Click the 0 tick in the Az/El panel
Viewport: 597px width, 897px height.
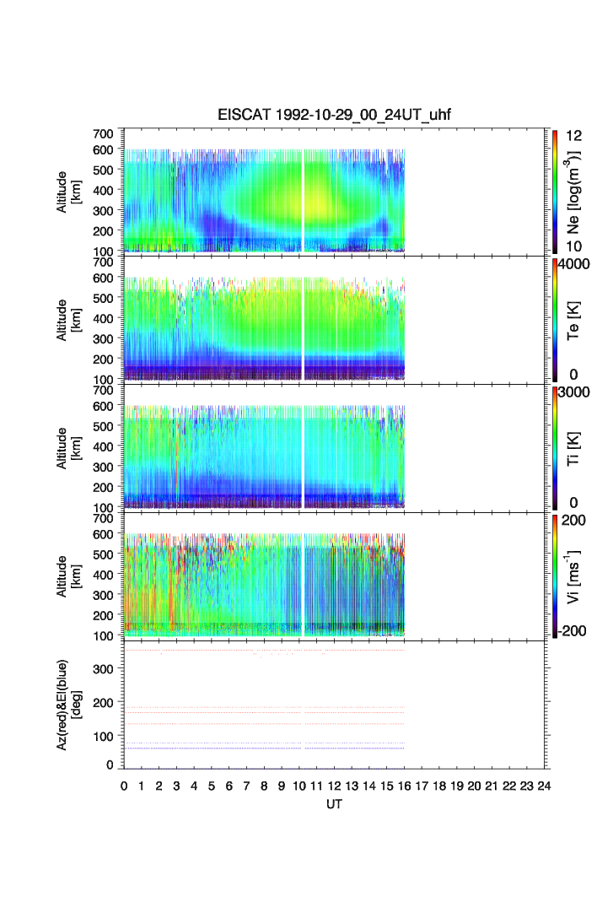[110, 765]
